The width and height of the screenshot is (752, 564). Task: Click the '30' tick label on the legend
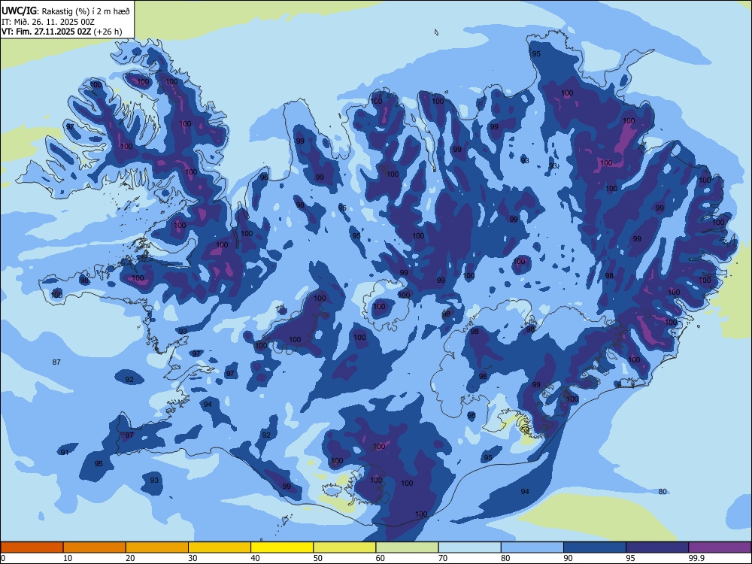pyautogui.click(x=193, y=558)
